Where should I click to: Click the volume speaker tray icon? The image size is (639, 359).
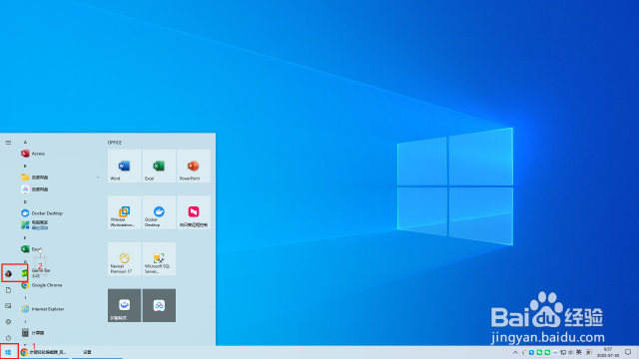coord(570,352)
